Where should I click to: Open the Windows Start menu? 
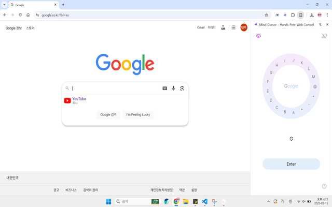click(108, 201)
